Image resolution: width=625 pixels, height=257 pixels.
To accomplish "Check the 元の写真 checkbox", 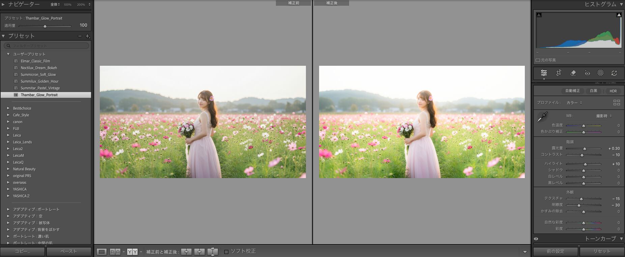I will [x=538, y=60].
